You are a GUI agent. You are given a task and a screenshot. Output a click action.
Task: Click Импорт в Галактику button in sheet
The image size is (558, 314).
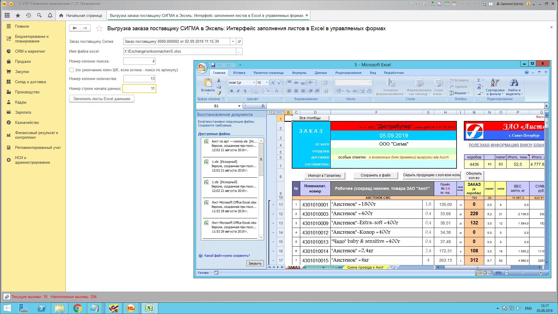(x=324, y=176)
